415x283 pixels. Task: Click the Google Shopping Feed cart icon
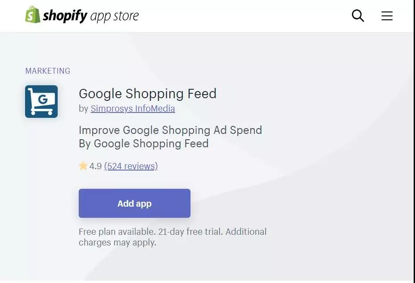41,101
